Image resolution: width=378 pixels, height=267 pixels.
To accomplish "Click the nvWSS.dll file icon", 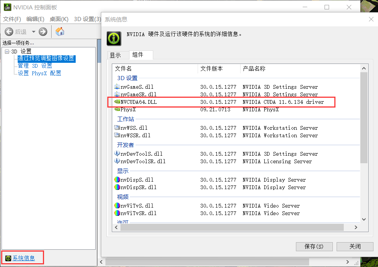I will coord(117,127).
